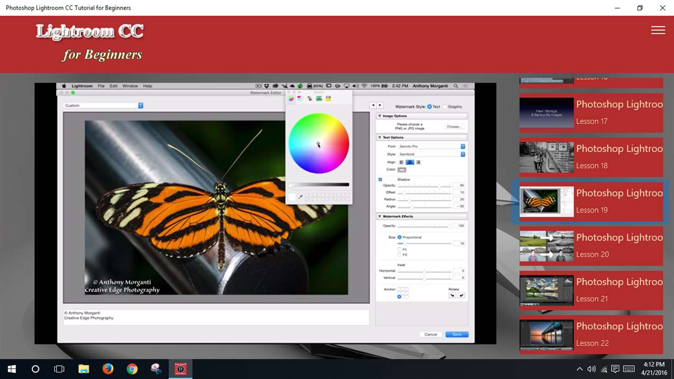This screenshot has width=674, height=379.
Task: Click the center align text icon
Action: tap(410, 162)
